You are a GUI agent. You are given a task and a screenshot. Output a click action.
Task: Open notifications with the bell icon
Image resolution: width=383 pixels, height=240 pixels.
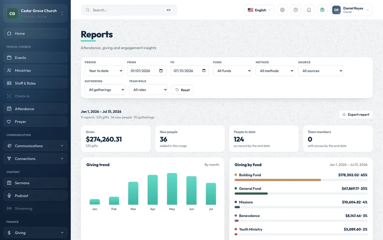309,10
